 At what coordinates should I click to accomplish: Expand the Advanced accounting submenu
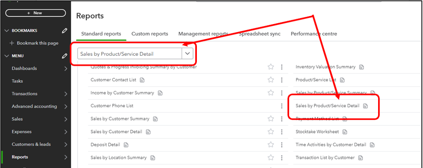[66, 106]
